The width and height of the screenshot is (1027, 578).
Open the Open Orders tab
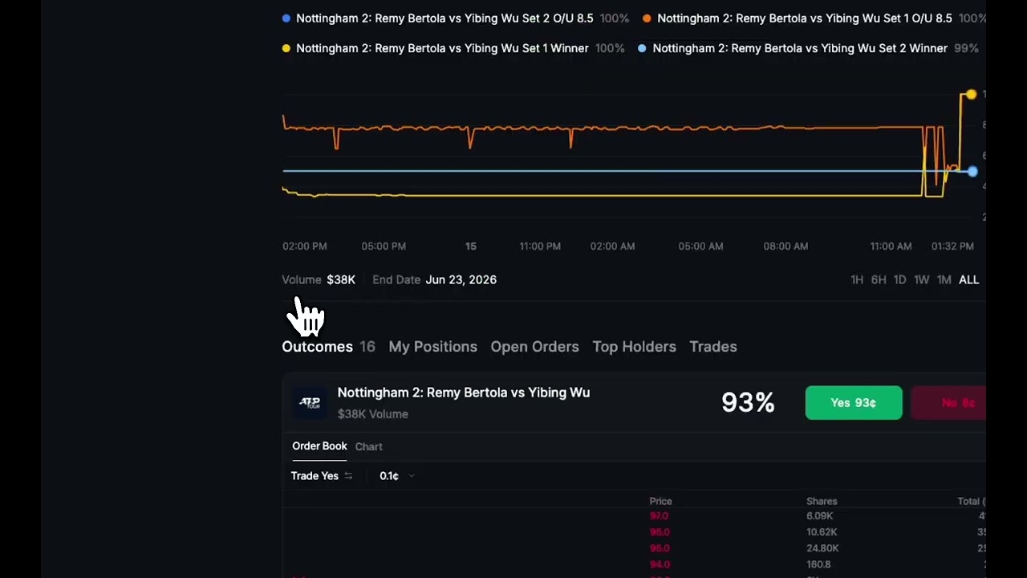(534, 347)
